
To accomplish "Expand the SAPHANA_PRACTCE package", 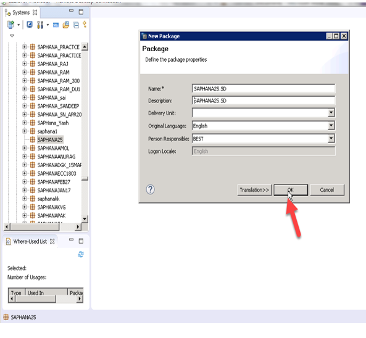I will (x=24, y=47).
